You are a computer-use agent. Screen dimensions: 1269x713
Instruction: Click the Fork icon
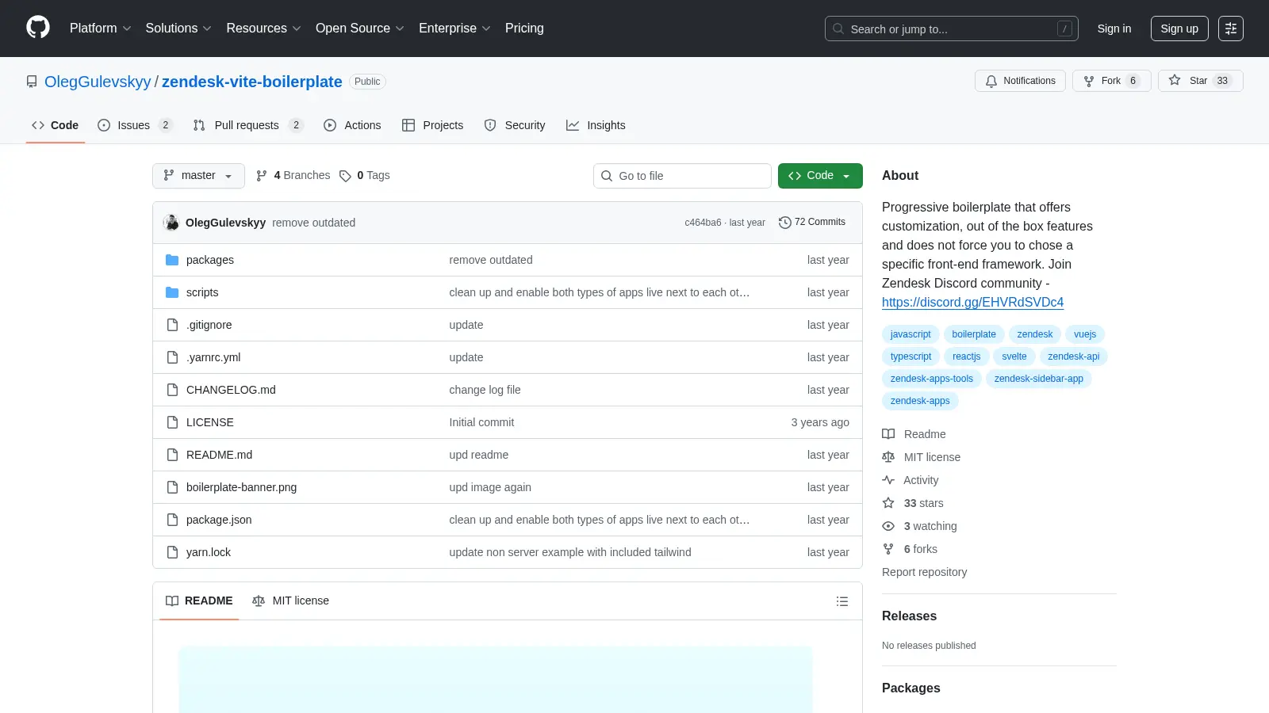point(1089,81)
